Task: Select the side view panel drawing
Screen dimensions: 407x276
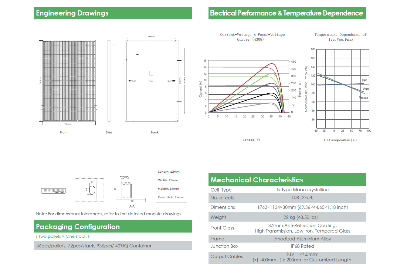Action: (x=109, y=81)
